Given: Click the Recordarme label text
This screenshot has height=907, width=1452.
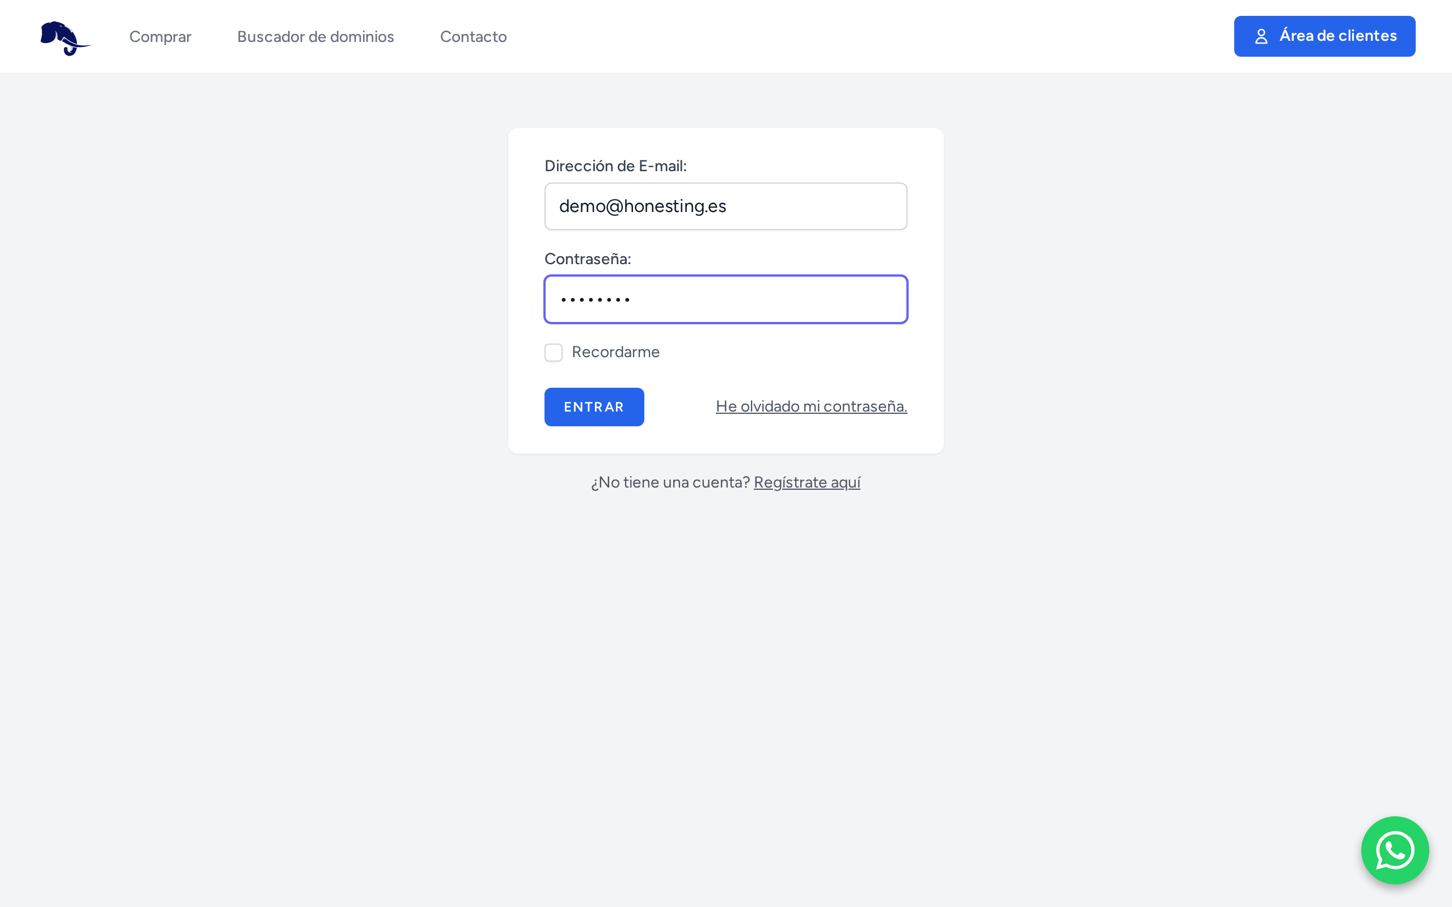Looking at the screenshot, I should (x=615, y=352).
